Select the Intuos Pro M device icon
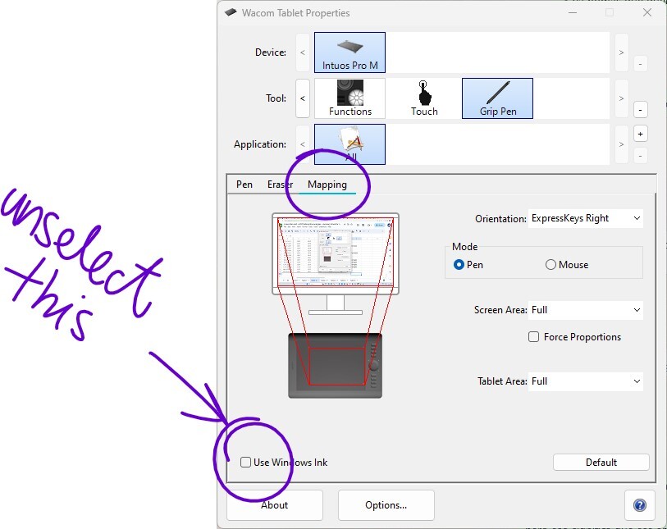Viewport: 667px width, 529px height. [x=349, y=52]
